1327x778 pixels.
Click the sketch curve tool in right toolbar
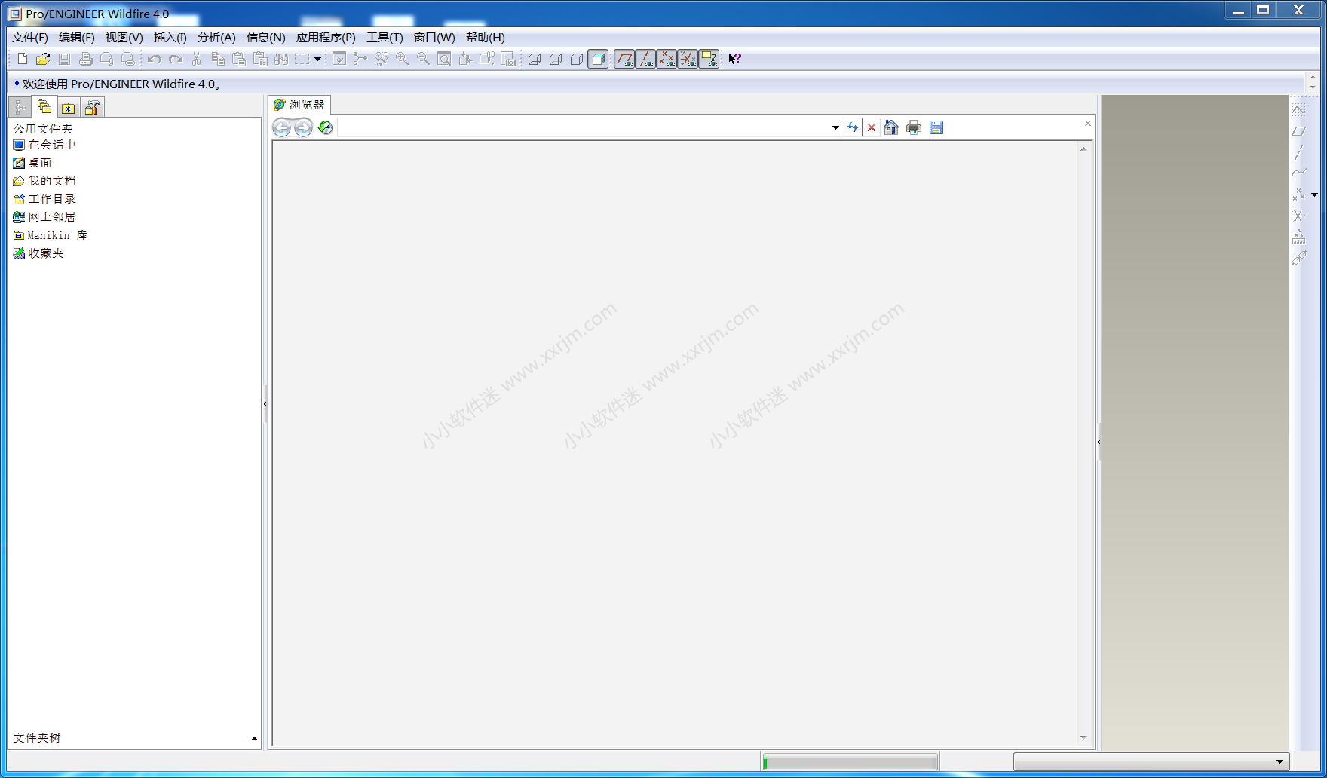click(1298, 110)
